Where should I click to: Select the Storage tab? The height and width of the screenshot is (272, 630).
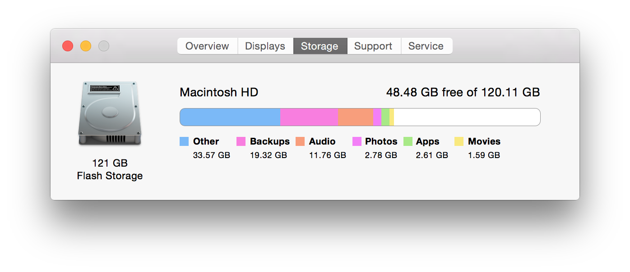[320, 46]
